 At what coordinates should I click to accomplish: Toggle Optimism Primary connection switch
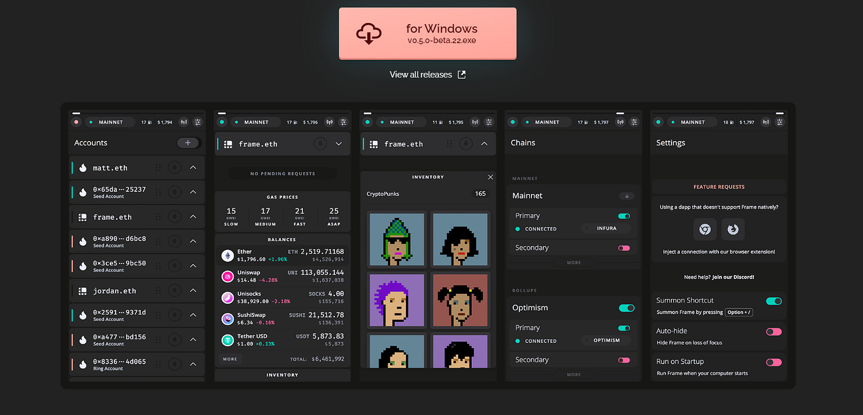click(x=624, y=328)
